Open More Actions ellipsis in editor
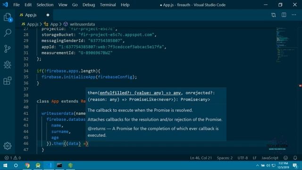Viewport: 302px width, 170px height. click(x=294, y=15)
